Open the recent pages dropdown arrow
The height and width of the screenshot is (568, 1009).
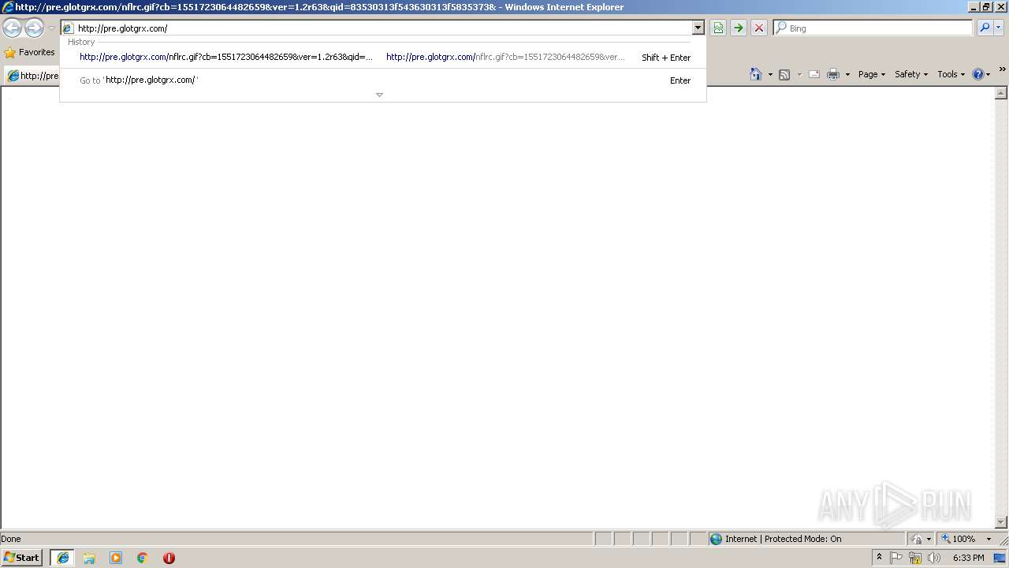click(51, 28)
